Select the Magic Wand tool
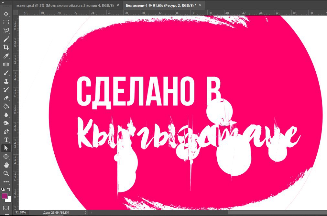This screenshot has width=327, height=216. click(6, 39)
